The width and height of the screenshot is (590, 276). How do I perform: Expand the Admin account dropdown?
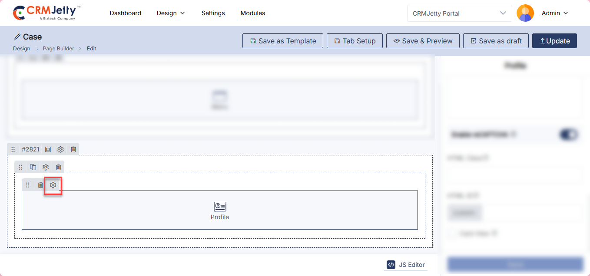[x=555, y=13]
